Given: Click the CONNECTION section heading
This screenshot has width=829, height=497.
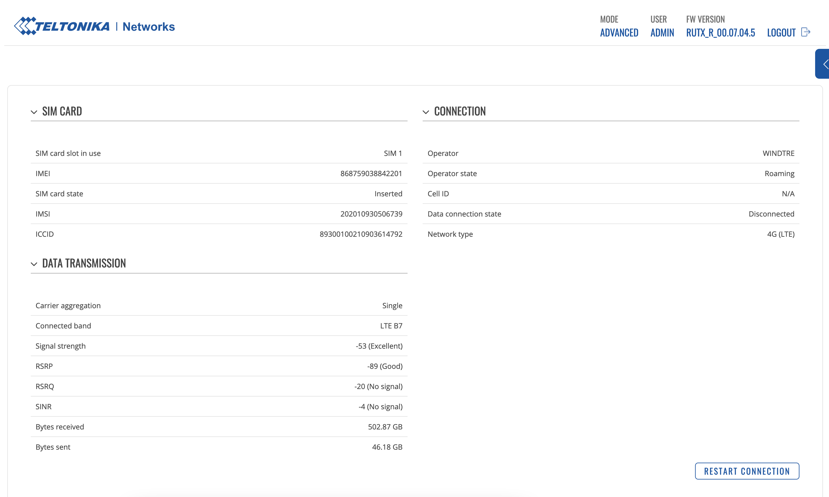Looking at the screenshot, I should point(460,111).
